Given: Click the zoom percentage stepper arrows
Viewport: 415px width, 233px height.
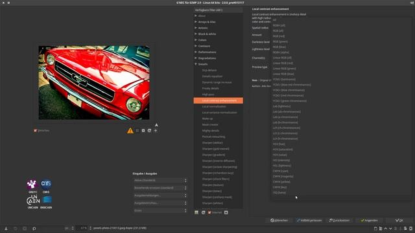Looking at the screenshot, I should [x=90, y=228].
